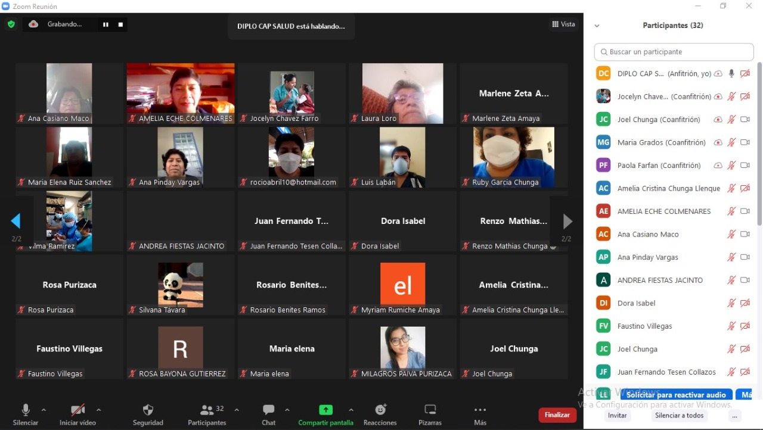Select Laura Loro video tile
This screenshot has height=430, width=763.
coord(403,94)
